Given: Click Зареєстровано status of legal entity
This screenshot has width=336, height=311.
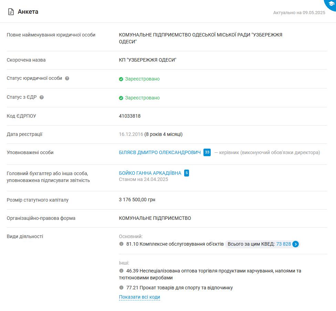Looking at the screenshot, I should 142,79.
